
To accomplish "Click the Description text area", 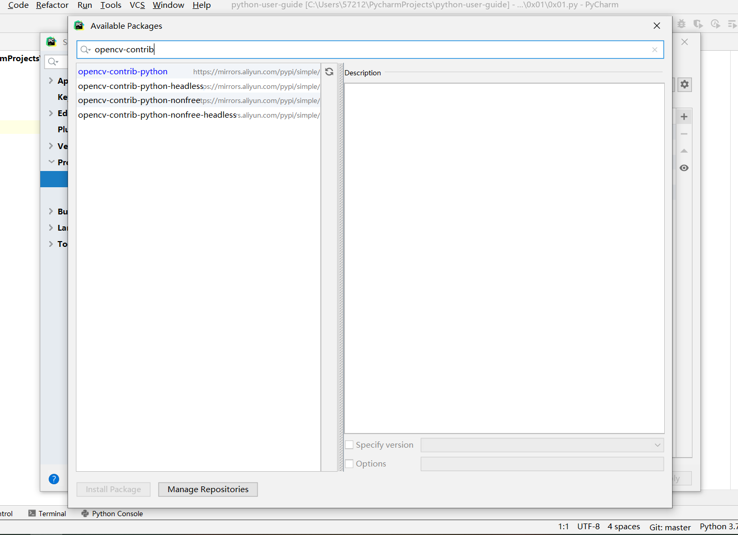I will (505, 258).
